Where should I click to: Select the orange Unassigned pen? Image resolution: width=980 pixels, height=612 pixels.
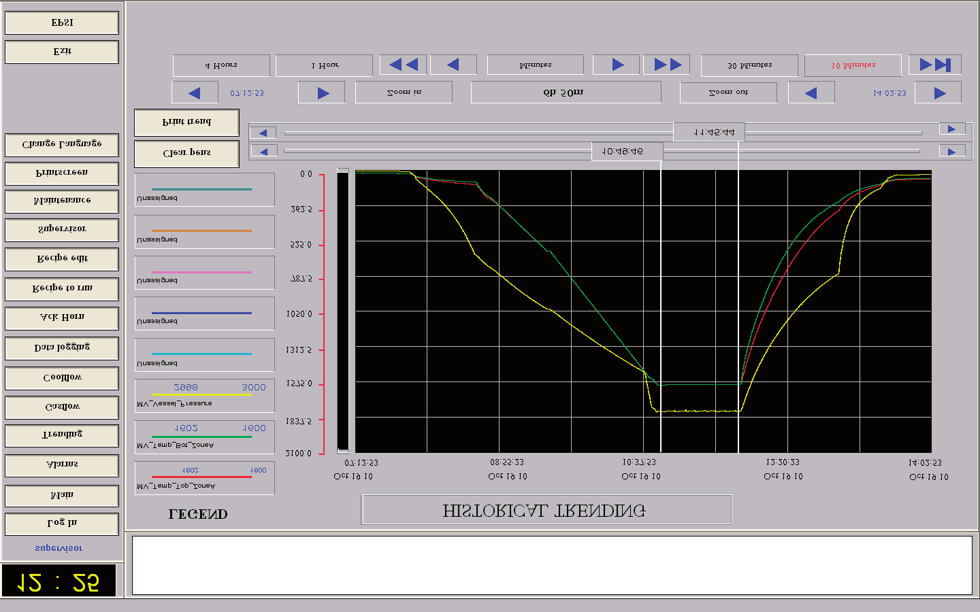pos(204,232)
